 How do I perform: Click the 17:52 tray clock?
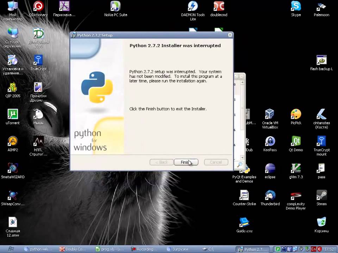coord(329,249)
